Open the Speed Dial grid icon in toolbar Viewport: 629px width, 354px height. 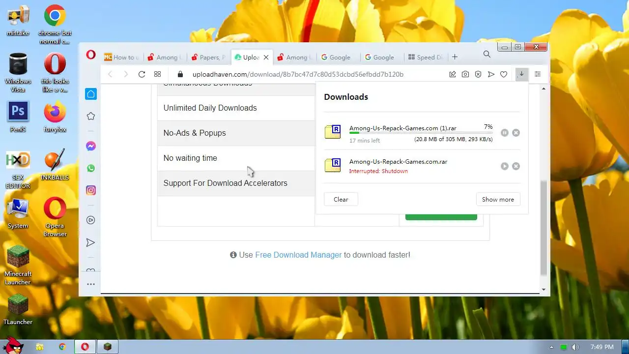click(x=157, y=74)
